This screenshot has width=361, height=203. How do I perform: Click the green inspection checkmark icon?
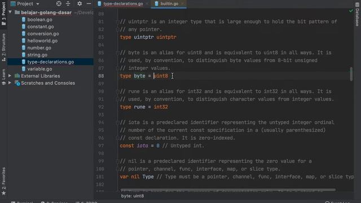pyautogui.click(x=351, y=11)
